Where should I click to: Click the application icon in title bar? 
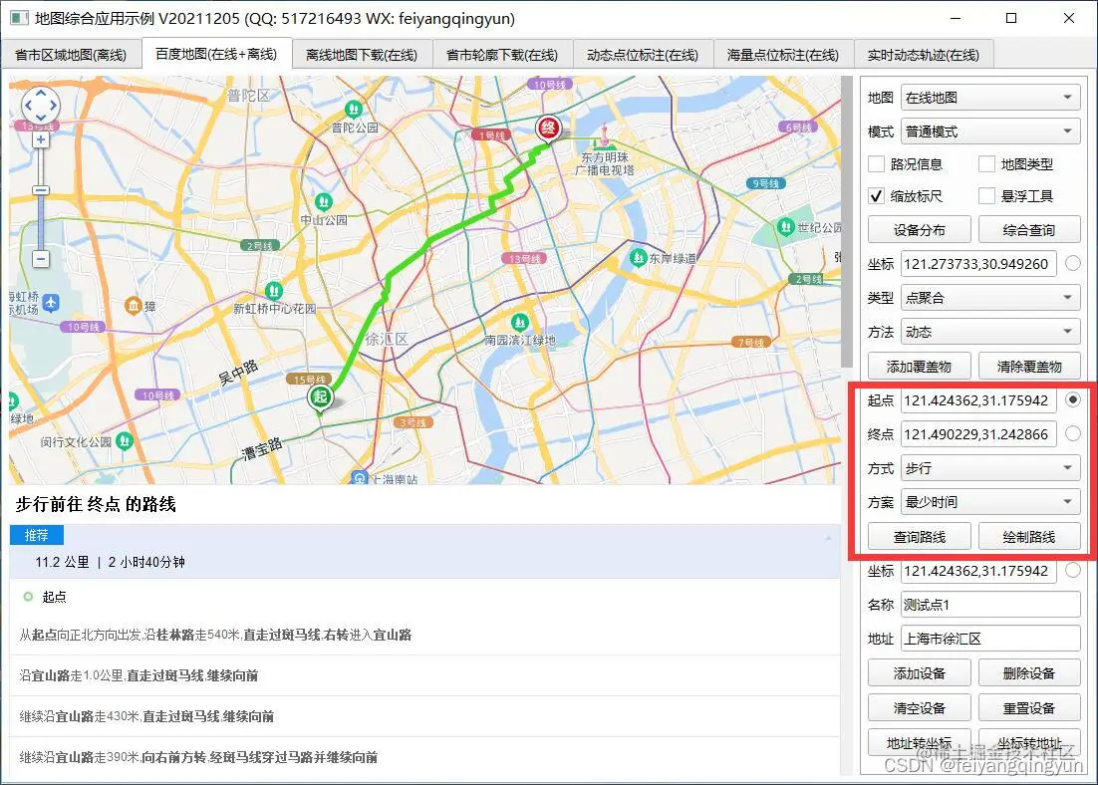19,18
